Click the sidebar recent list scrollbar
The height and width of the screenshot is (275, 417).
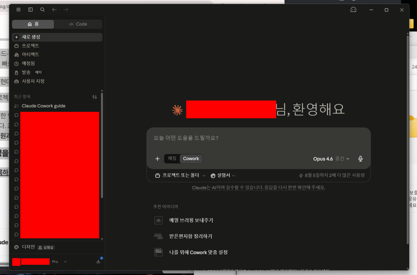[x=102, y=145]
